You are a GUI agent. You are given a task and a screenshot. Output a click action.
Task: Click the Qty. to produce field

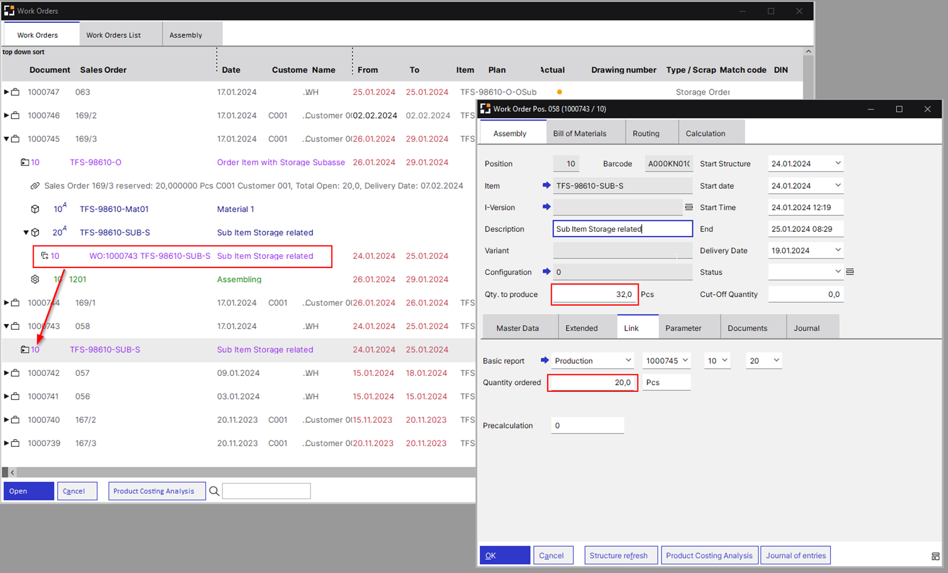[x=594, y=294]
